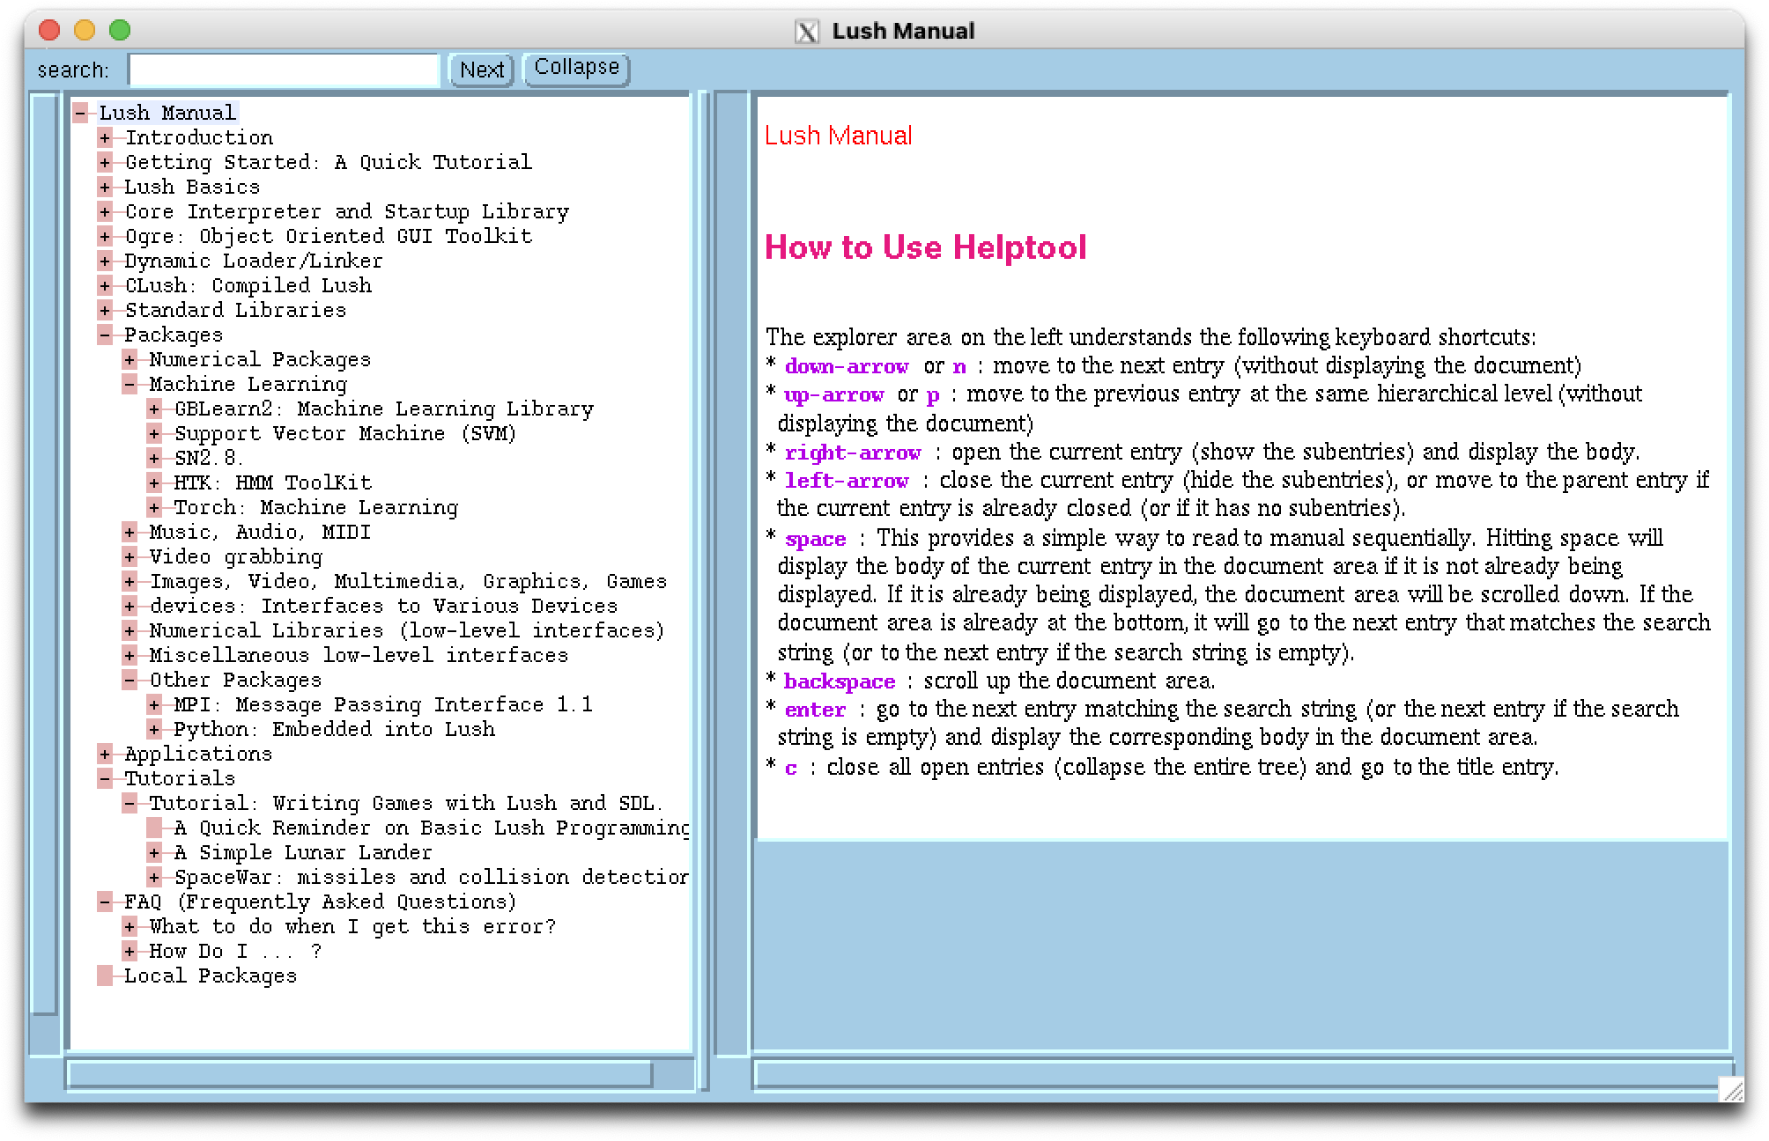The image size is (1769, 1141).
Task: Click the tree panel vertical scrollbar
Action: click(44, 572)
